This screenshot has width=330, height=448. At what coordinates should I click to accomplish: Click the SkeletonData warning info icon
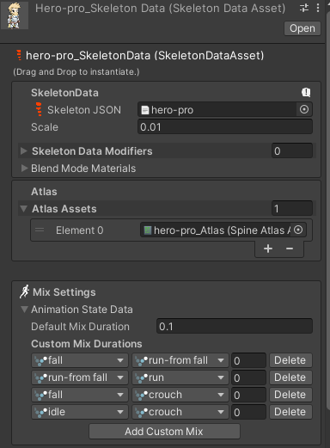306,92
